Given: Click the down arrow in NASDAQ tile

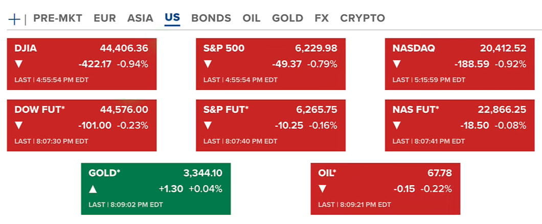Looking at the screenshot, I should pos(397,64).
